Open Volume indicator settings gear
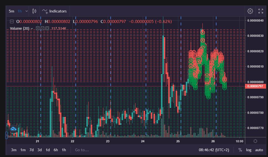Image resolution: width=268 pixels, height=157 pixels. tap(42, 28)
